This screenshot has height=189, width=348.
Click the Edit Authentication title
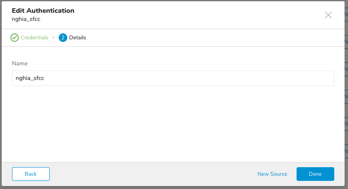(x=43, y=11)
